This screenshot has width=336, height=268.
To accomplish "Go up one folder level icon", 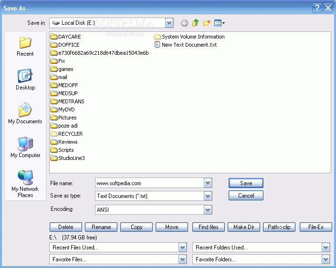I will coord(195,23).
